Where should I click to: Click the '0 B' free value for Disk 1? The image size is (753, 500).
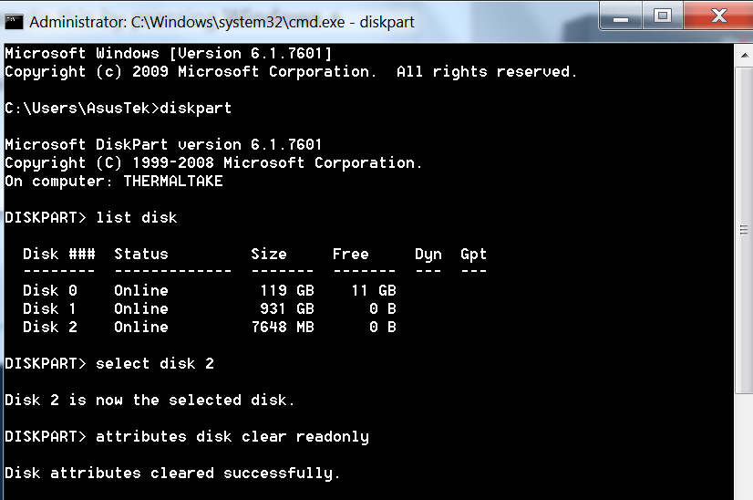point(383,308)
